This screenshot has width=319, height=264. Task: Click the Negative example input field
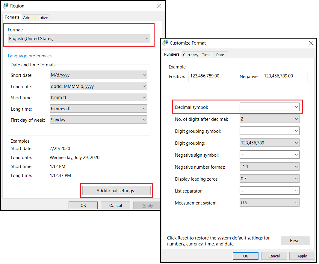[284, 77]
